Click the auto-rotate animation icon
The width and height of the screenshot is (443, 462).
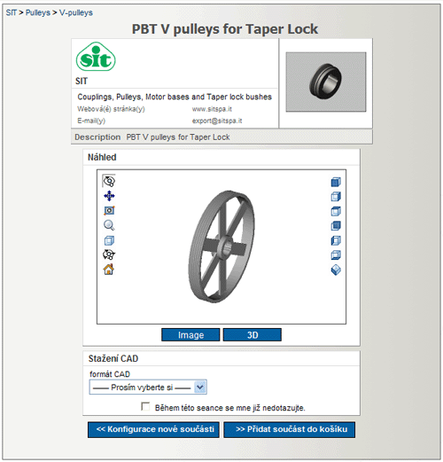(109, 254)
